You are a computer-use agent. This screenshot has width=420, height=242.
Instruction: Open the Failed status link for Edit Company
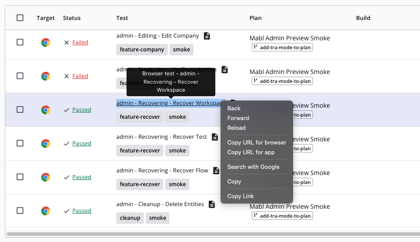point(80,43)
